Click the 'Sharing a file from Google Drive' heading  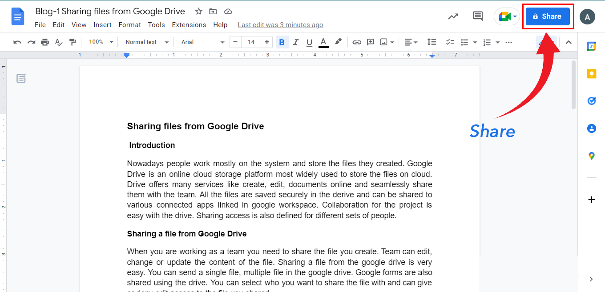[187, 234]
